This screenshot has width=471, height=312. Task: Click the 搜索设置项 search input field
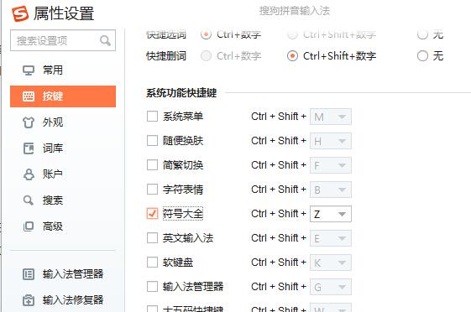point(63,40)
